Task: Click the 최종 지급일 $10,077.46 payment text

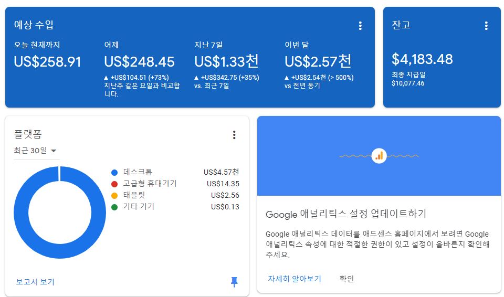Action: 408,79
